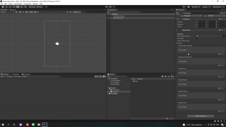The height and width of the screenshot is (127, 226).
Task: Click the Pause button
Action: (111, 7)
